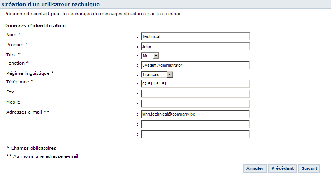Click the empty Fax input field
Viewport: 331px width, 185px height.
[195, 94]
